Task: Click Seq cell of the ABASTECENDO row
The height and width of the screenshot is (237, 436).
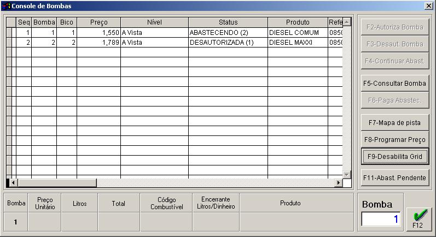Action: [x=24, y=32]
